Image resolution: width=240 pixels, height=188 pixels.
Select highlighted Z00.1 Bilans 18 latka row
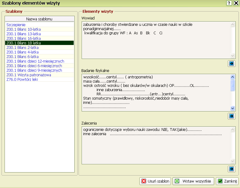[x=40, y=43]
